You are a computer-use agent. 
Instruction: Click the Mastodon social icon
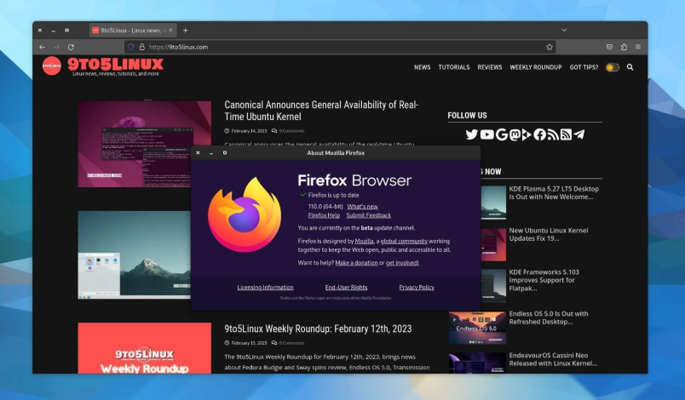(x=515, y=134)
